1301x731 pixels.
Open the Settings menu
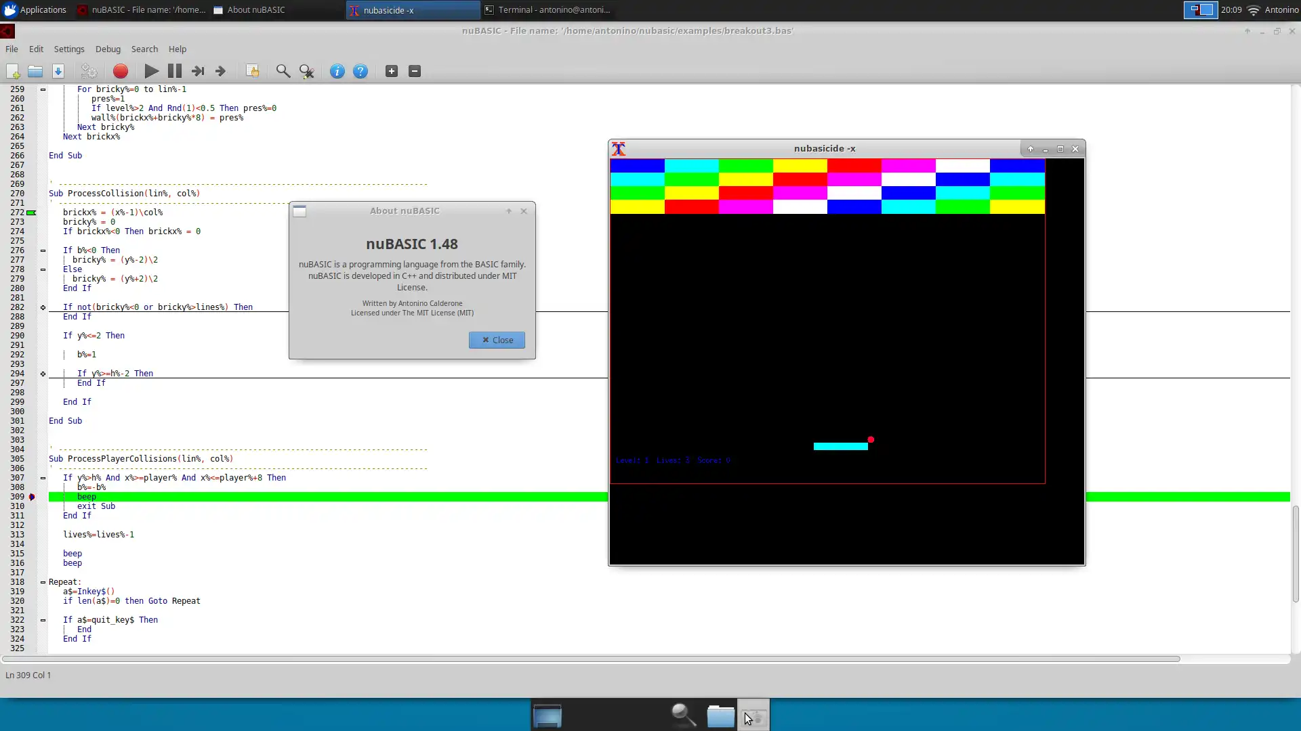(69, 49)
